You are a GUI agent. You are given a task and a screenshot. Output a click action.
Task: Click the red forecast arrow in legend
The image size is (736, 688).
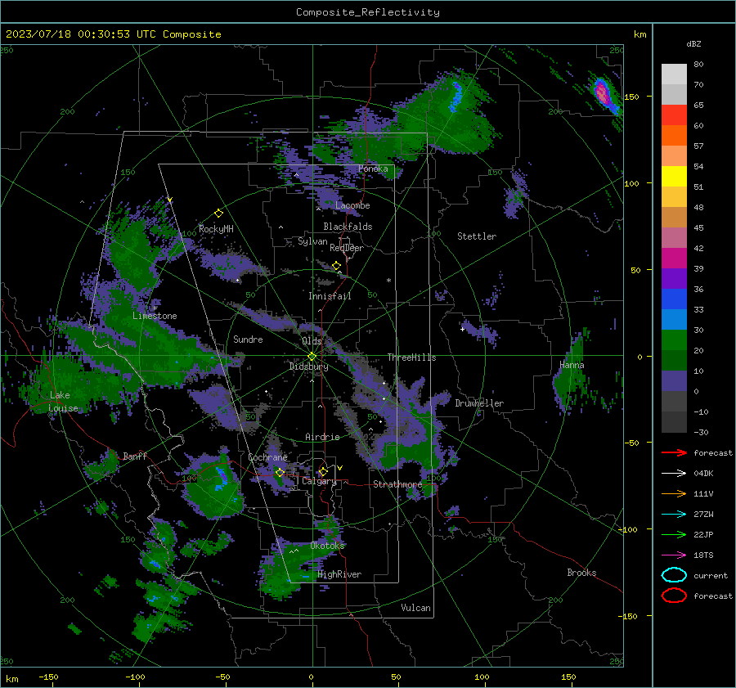(674, 452)
